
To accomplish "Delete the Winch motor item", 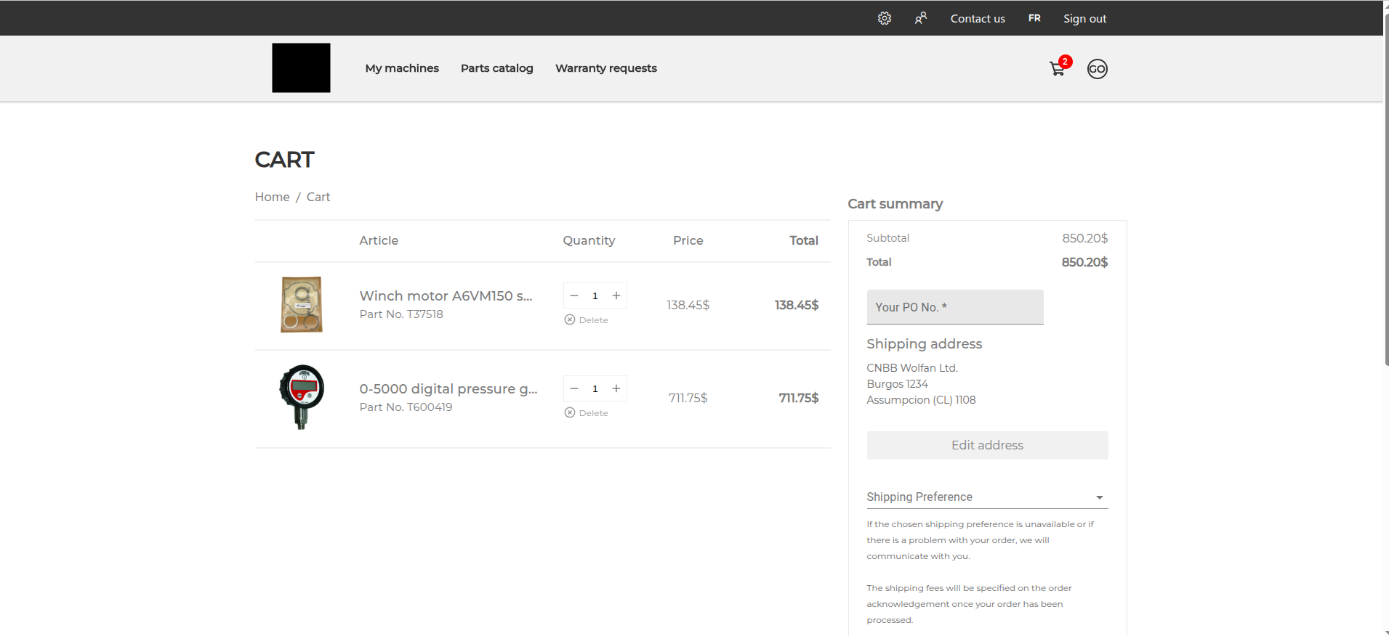I will click(x=587, y=320).
